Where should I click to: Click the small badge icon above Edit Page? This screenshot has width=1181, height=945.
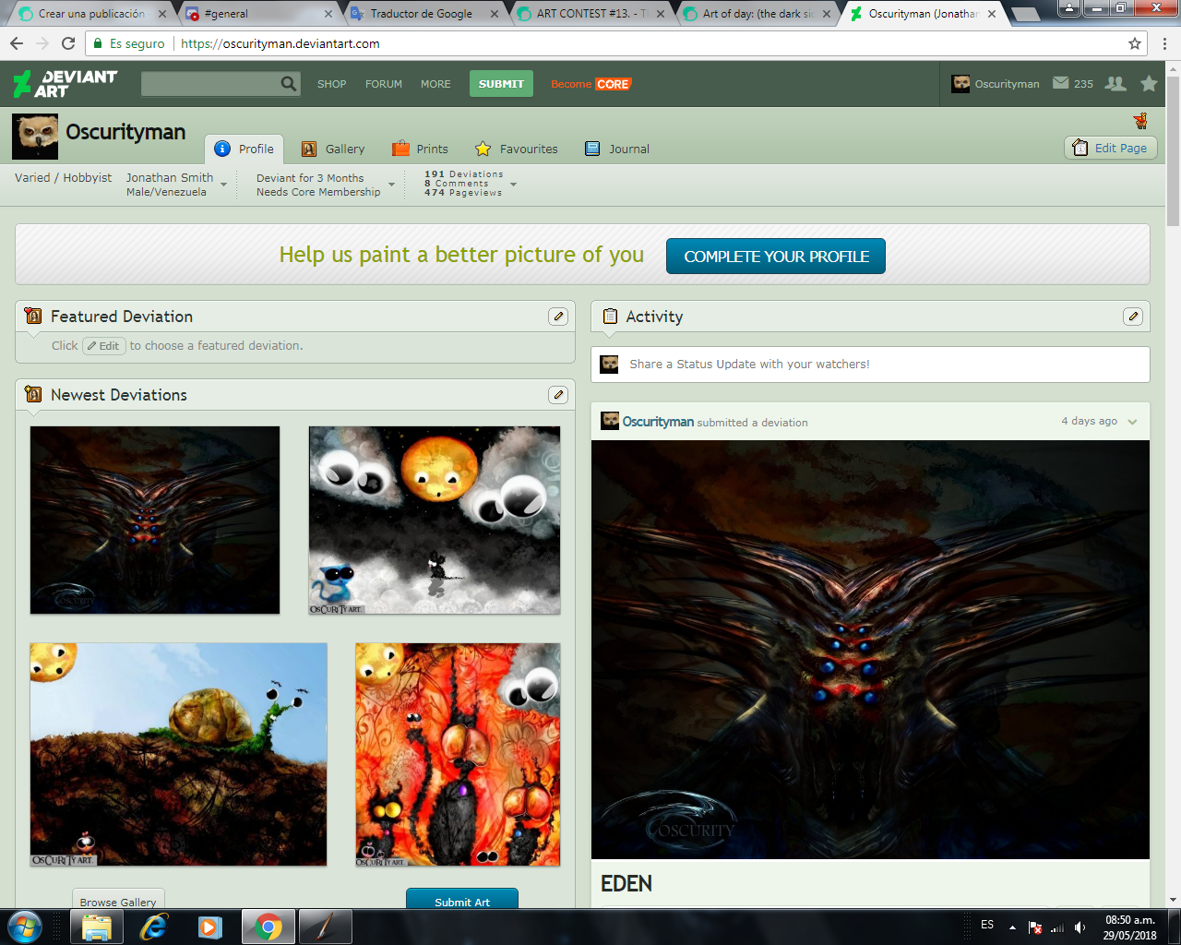tap(1140, 121)
